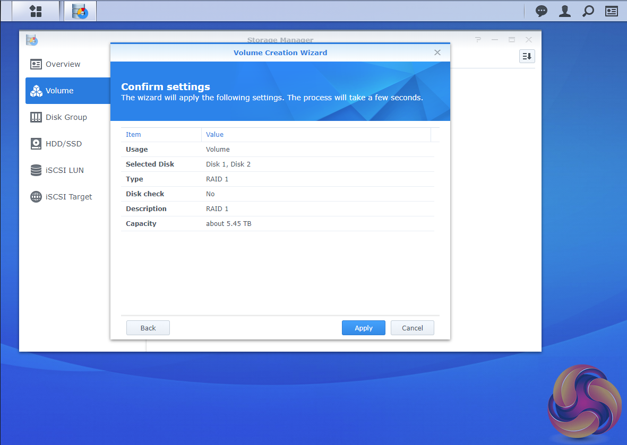Click the Cancel button
This screenshot has height=445, width=627.
point(413,328)
